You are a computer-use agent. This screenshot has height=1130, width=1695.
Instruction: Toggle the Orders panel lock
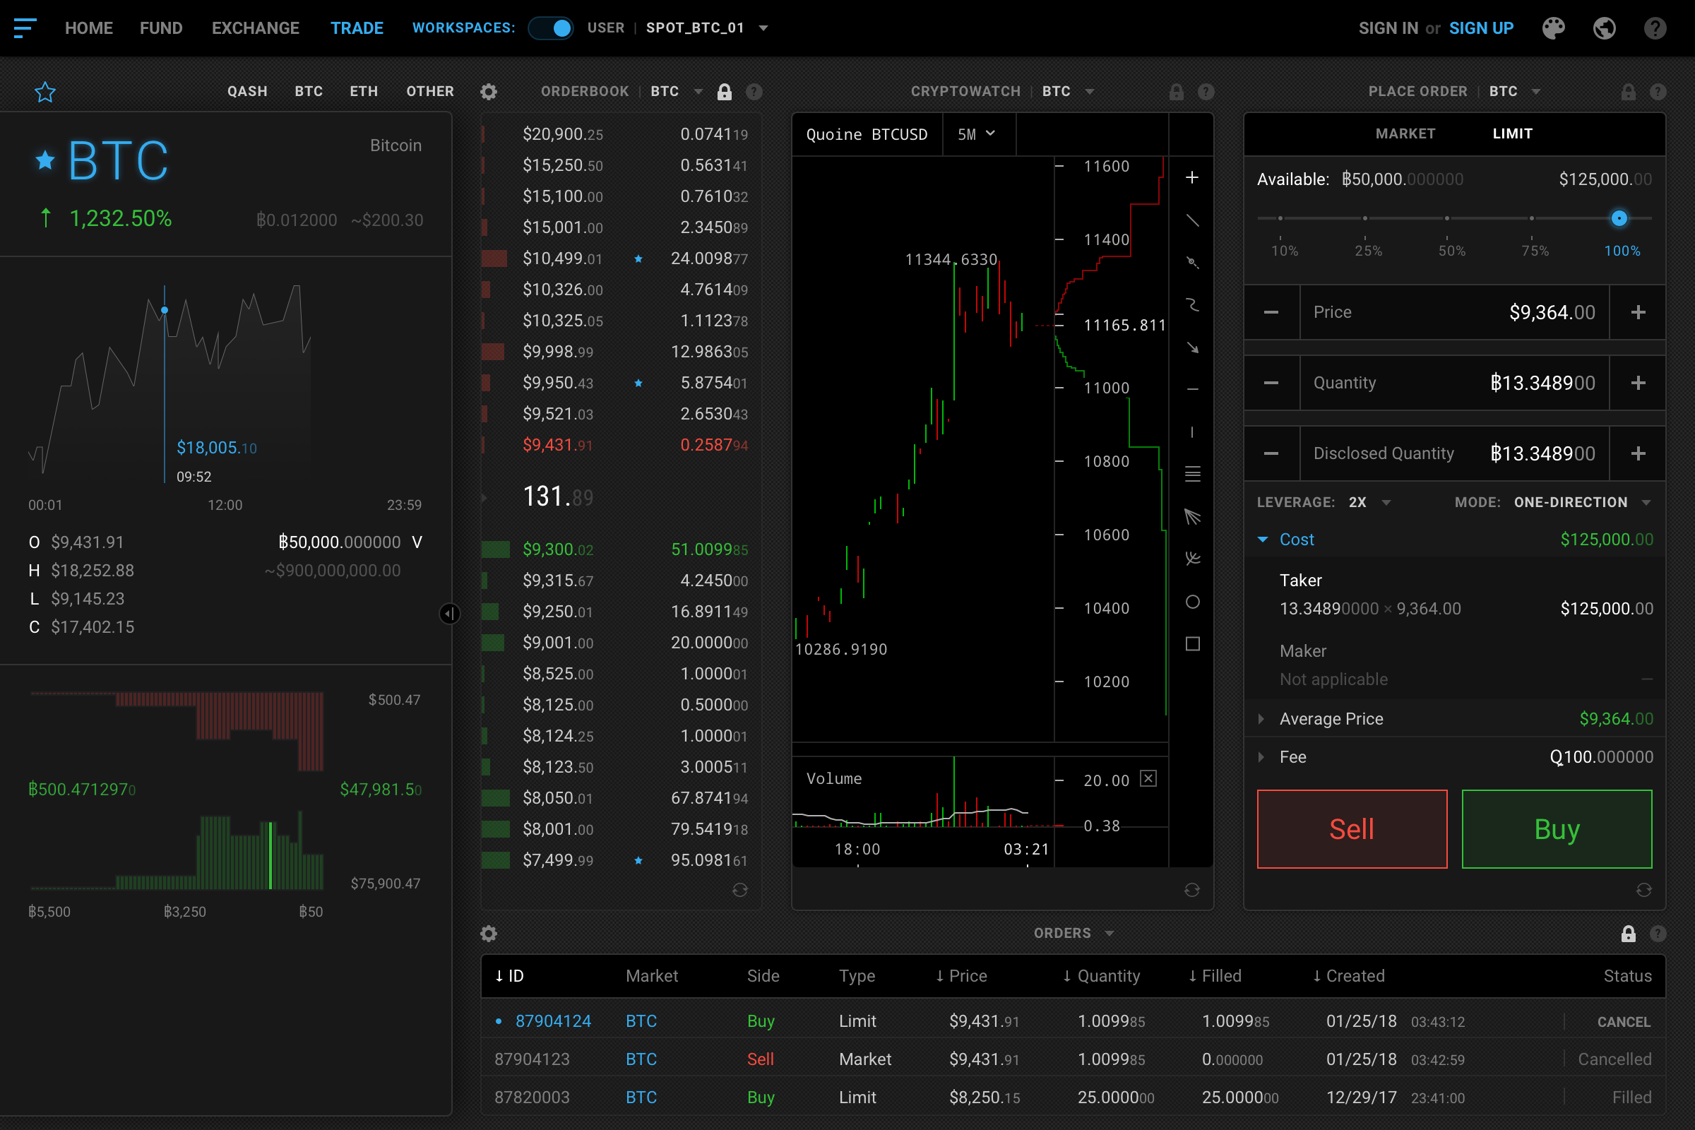[x=1628, y=934]
